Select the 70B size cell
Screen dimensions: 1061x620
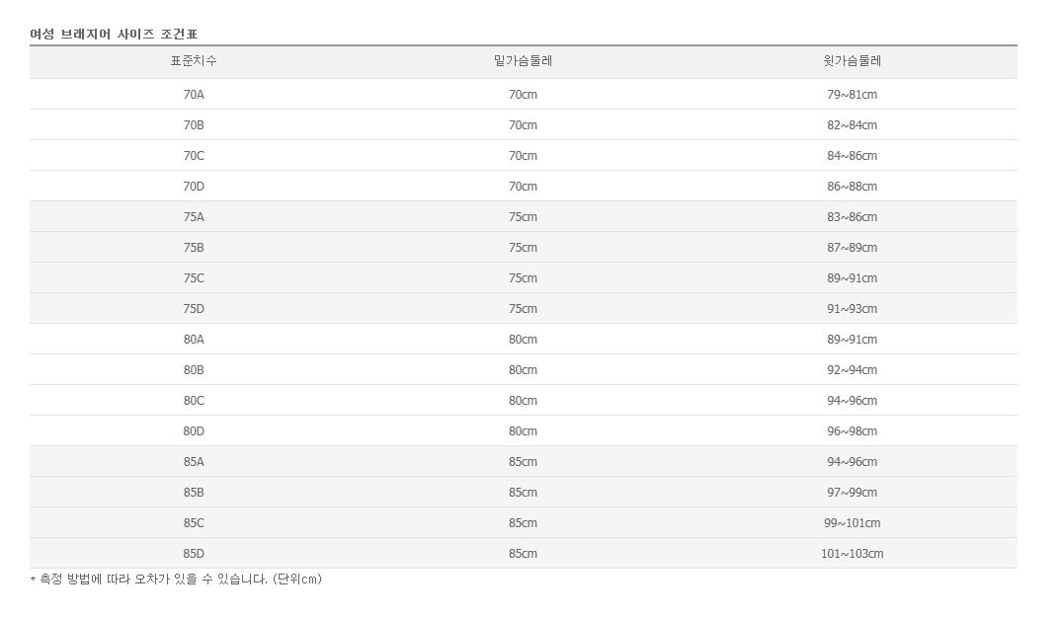194,125
